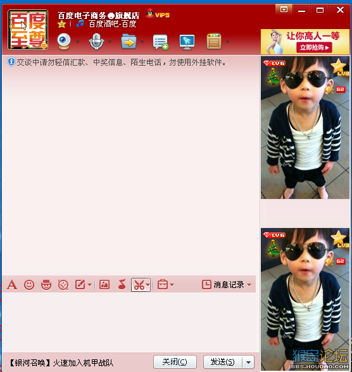The height and width of the screenshot is (372, 352).
Task: Open font settings with A icon
Action: click(12, 285)
